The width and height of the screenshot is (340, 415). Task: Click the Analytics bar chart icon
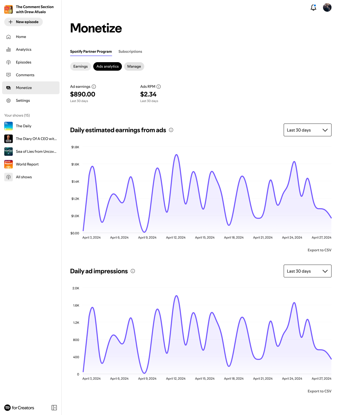(x=8, y=49)
